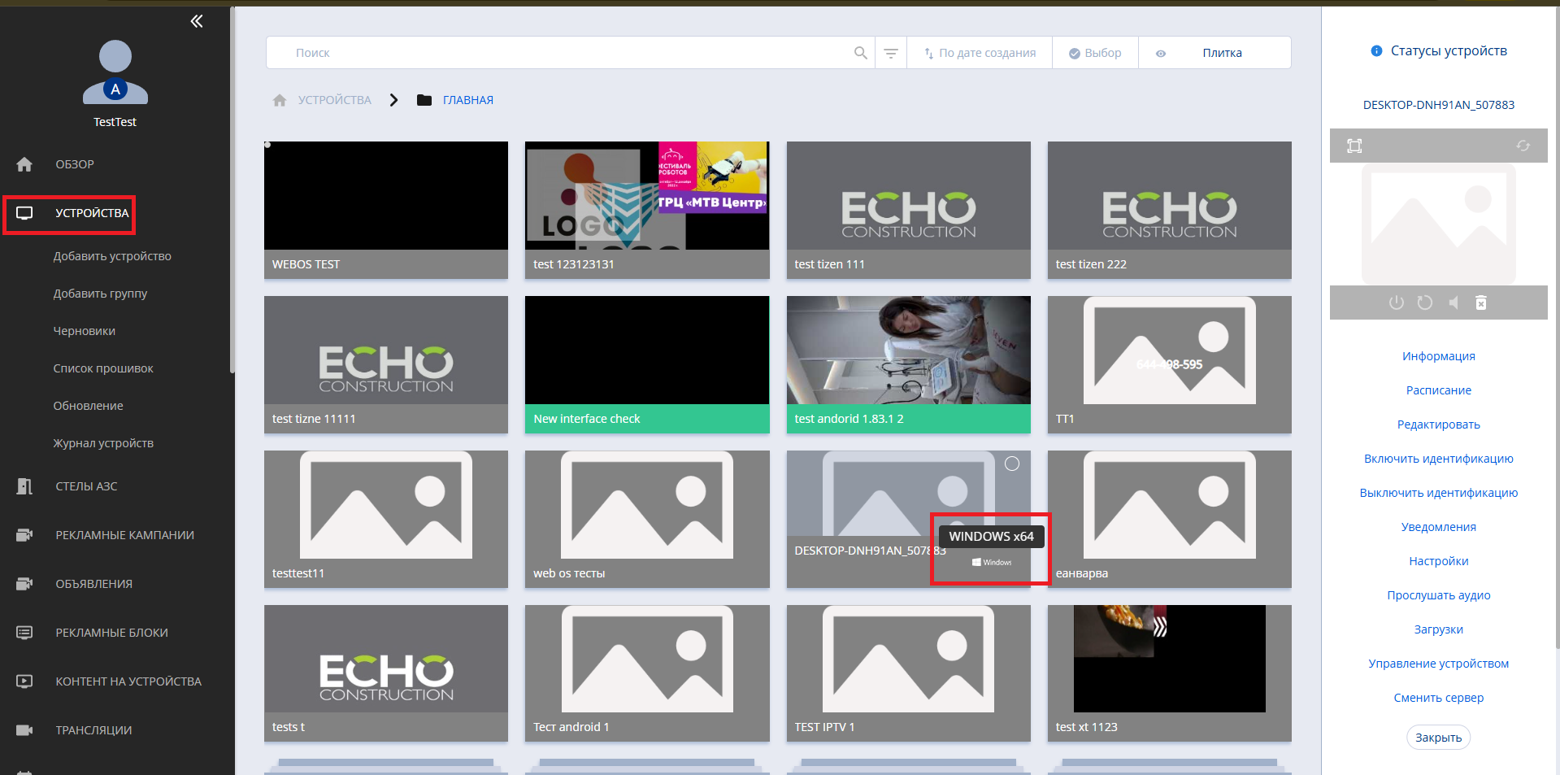Click the restart icon in device preview

point(1424,303)
